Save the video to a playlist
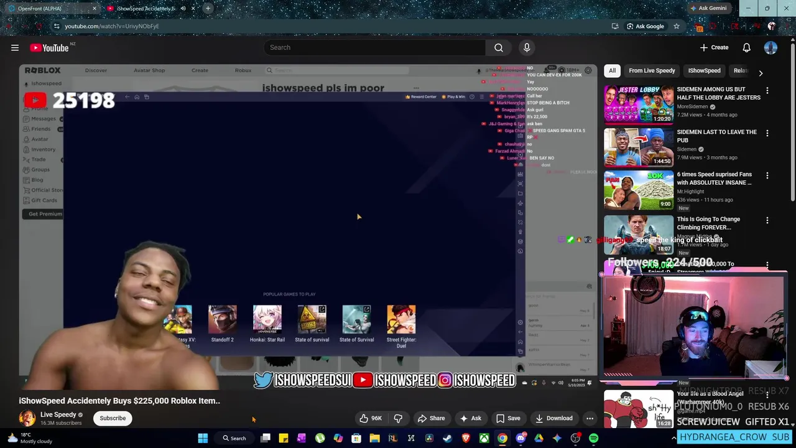The image size is (796, 448). 507,418
